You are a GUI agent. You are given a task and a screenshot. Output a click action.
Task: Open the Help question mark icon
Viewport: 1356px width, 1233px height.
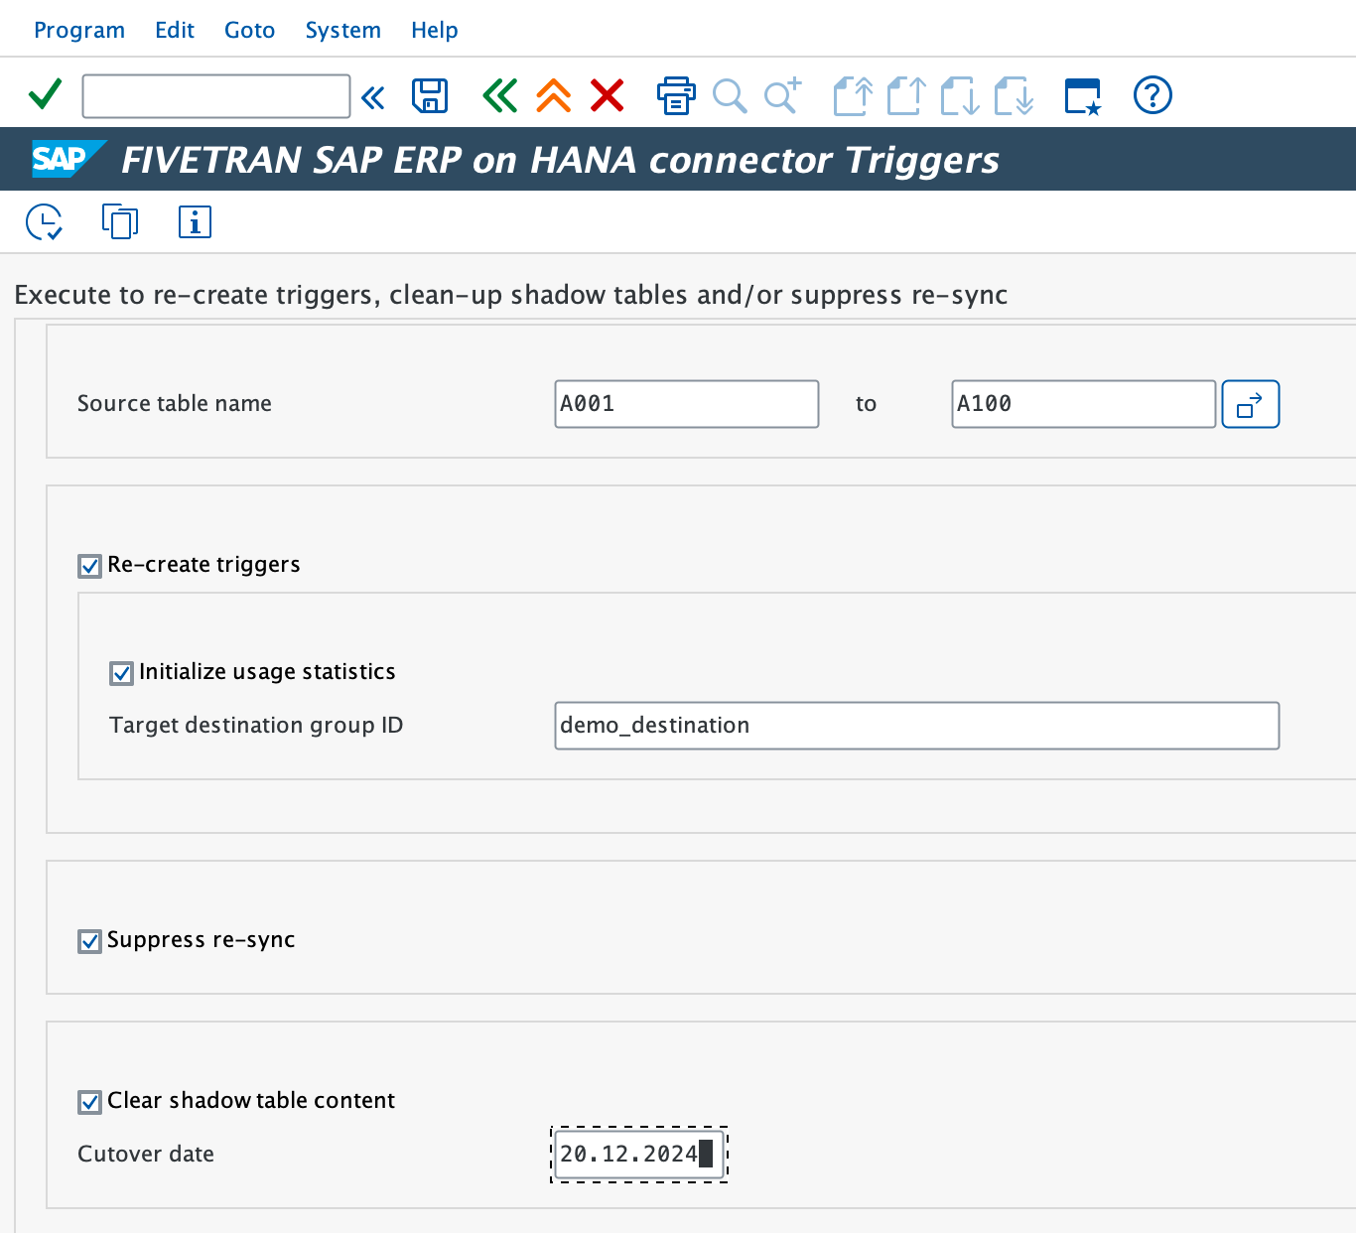1153,95
